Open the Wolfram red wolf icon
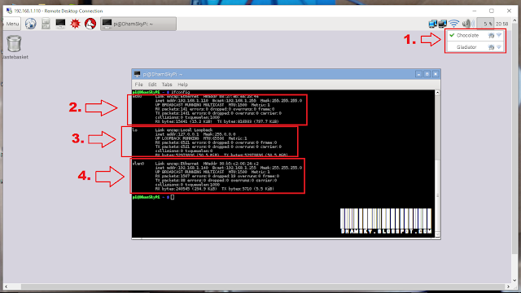This screenshot has height=293, width=521. pyautogui.click(x=90, y=24)
